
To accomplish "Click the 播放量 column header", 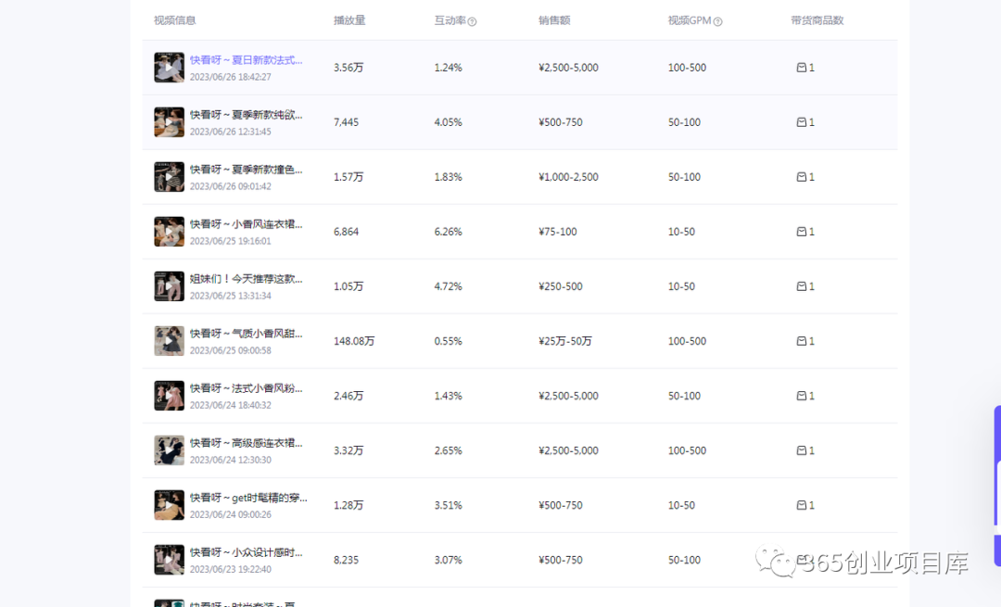I will point(349,20).
